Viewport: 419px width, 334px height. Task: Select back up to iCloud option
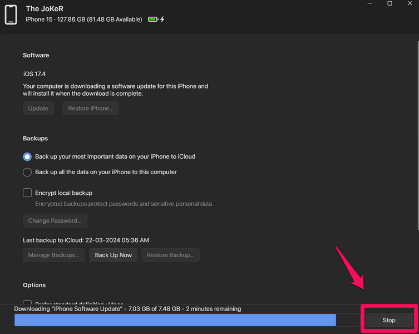[27, 157]
